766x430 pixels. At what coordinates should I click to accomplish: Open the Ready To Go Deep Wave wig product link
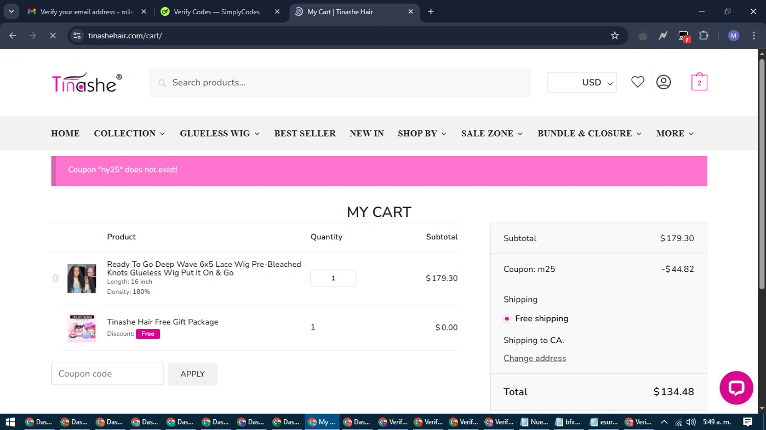click(x=204, y=268)
